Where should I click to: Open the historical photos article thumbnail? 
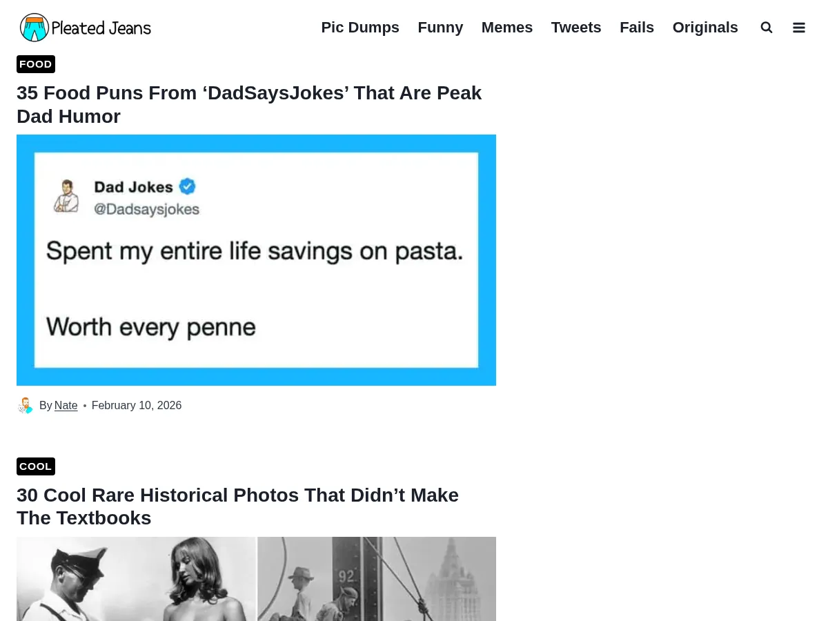[x=256, y=578]
